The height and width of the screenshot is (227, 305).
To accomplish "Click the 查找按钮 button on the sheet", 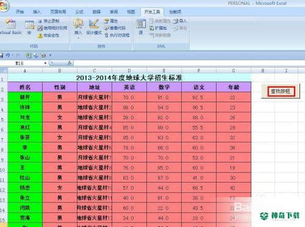I will (x=281, y=91).
